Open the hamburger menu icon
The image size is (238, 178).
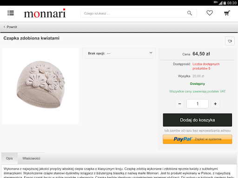pos(11,13)
